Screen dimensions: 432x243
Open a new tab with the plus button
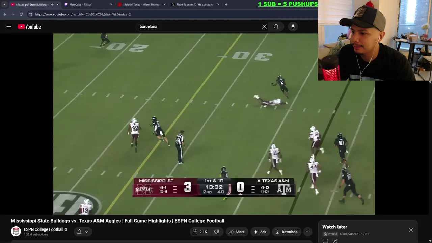coord(226,5)
